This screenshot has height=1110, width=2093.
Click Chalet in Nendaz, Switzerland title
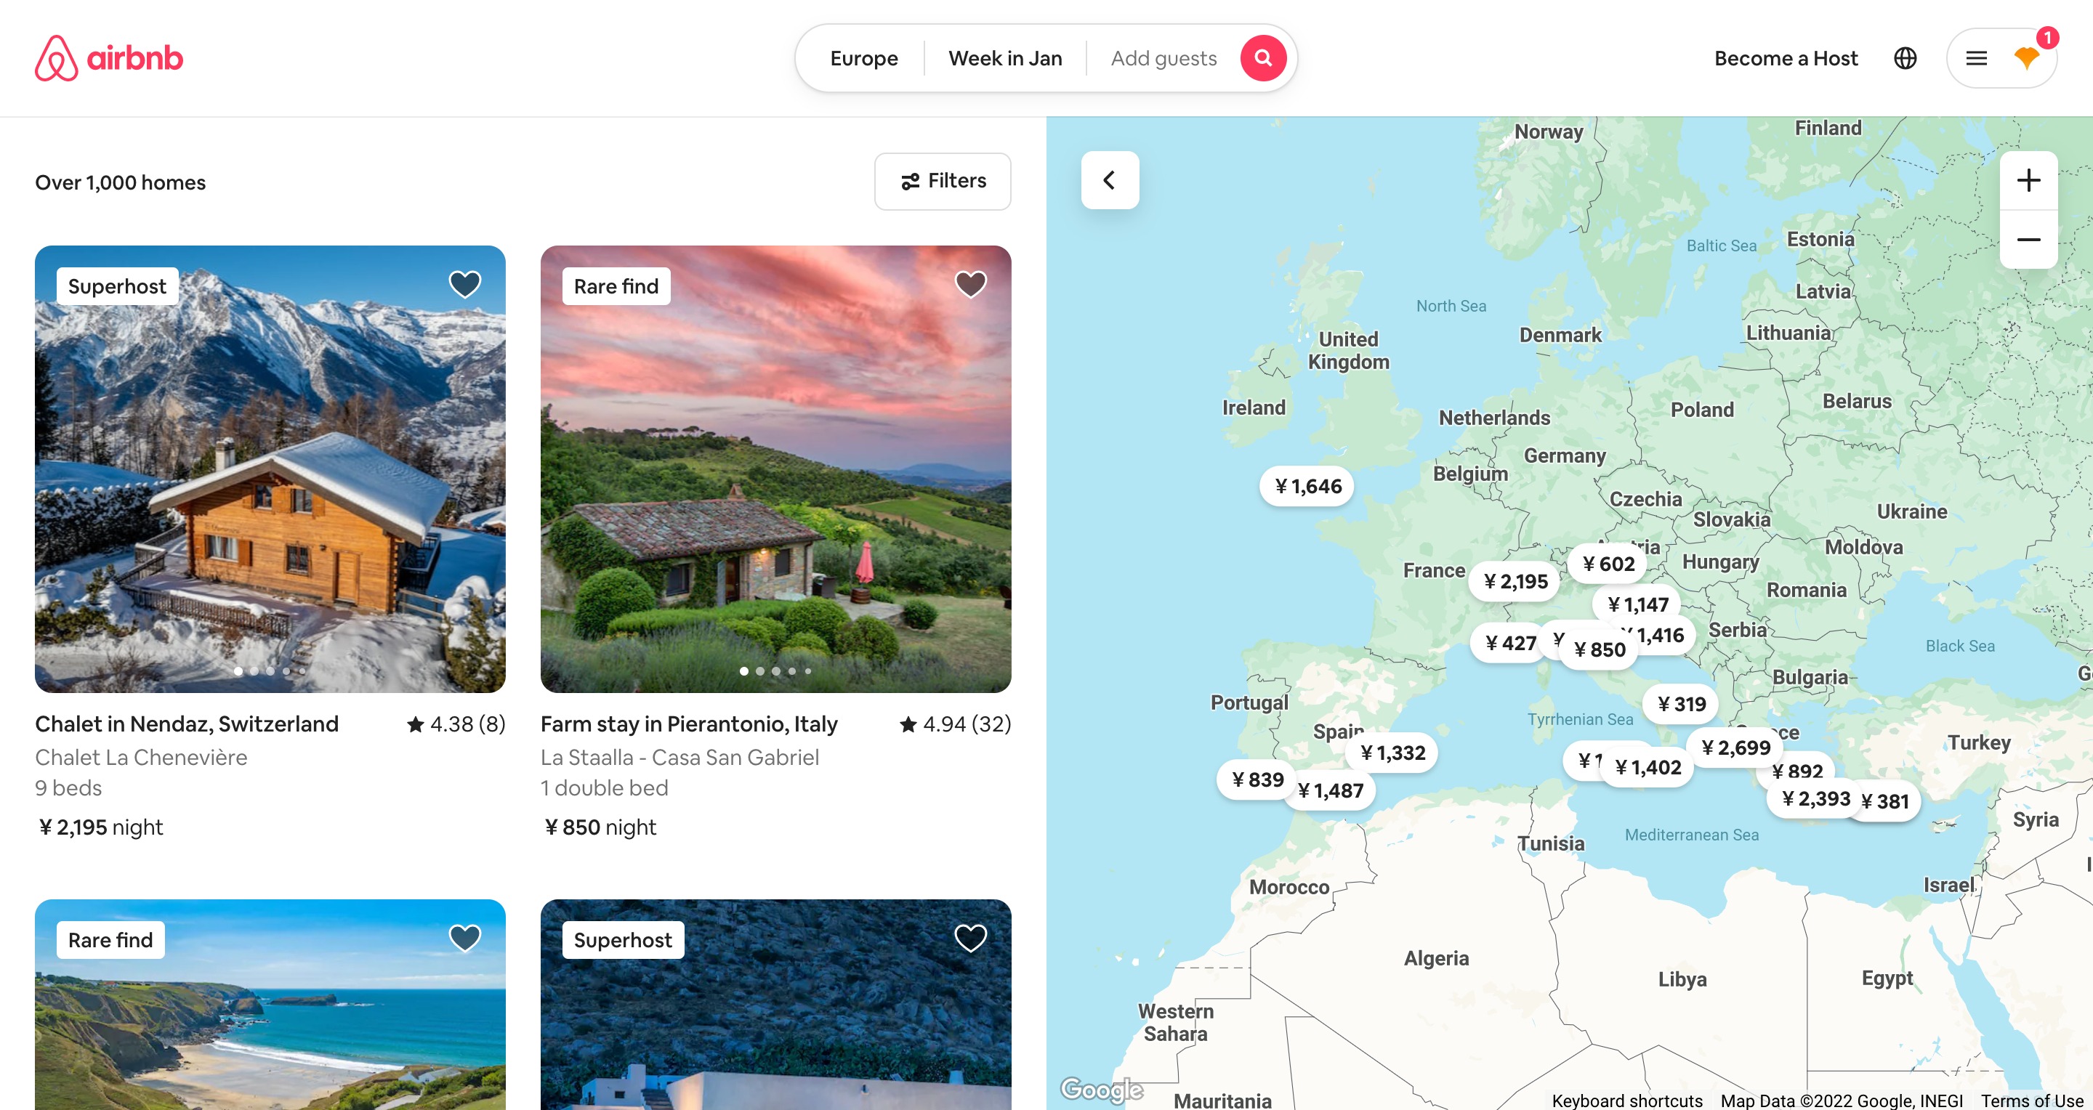pos(186,724)
